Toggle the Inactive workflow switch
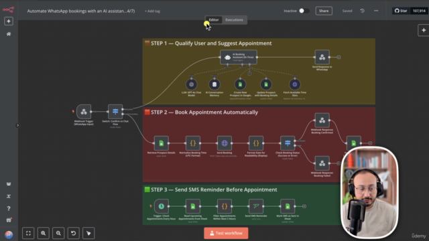Viewport: 429px width, 241px height. pyautogui.click(x=304, y=11)
